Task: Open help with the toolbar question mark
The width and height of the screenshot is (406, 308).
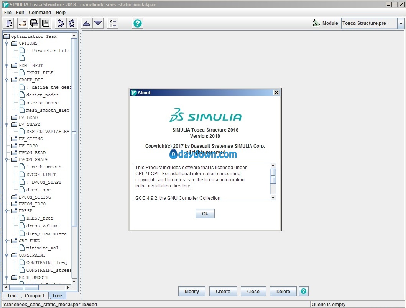Action: click(138, 23)
